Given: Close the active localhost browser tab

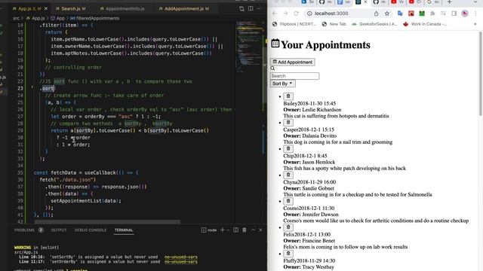Looking at the screenshot, I should pyautogui.click(x=365, y=2).
